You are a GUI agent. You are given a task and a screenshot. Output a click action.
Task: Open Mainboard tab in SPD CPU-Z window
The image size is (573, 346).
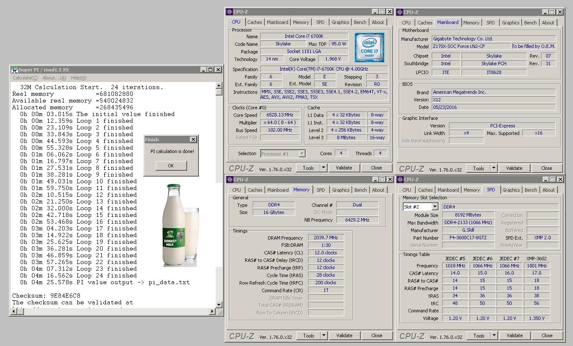pyautogui.click(x=448, y=190)
